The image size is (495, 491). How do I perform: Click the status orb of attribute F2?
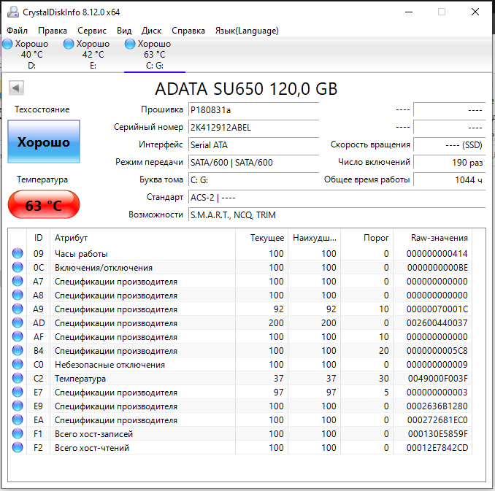(x=18, y=447)
